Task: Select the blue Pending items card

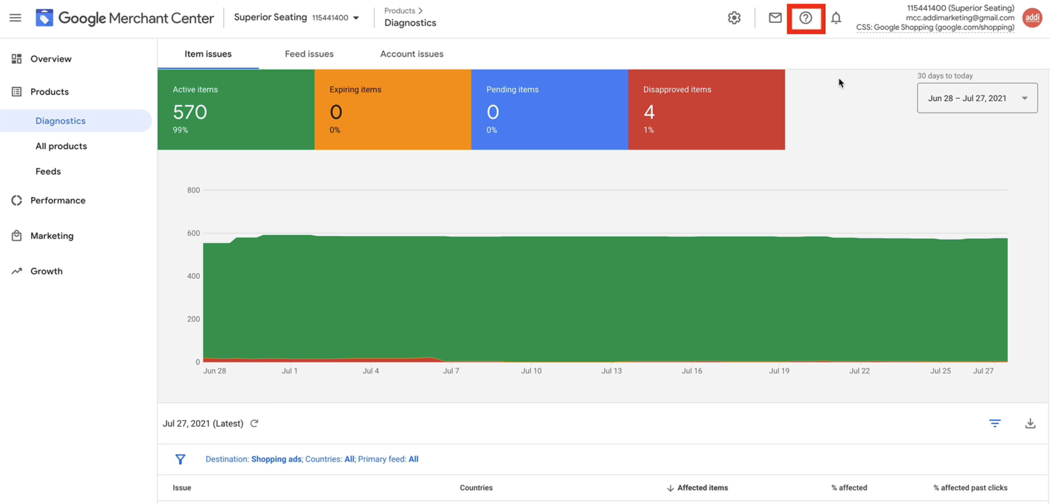Action: pos(549,110)
